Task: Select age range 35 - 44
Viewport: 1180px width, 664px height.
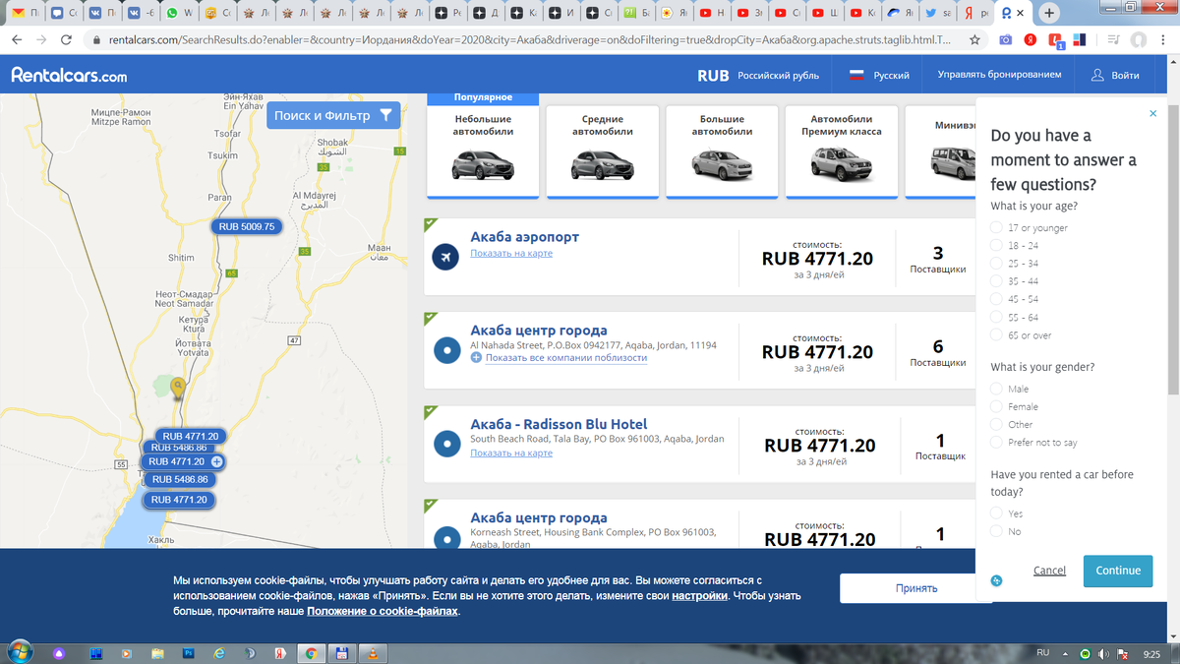Action: coord(996,281)
